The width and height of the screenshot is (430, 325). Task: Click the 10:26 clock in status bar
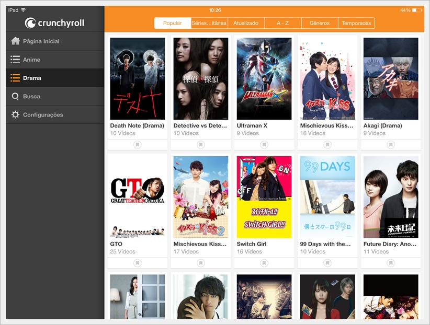pyautogui.click(x=214, y=10)
